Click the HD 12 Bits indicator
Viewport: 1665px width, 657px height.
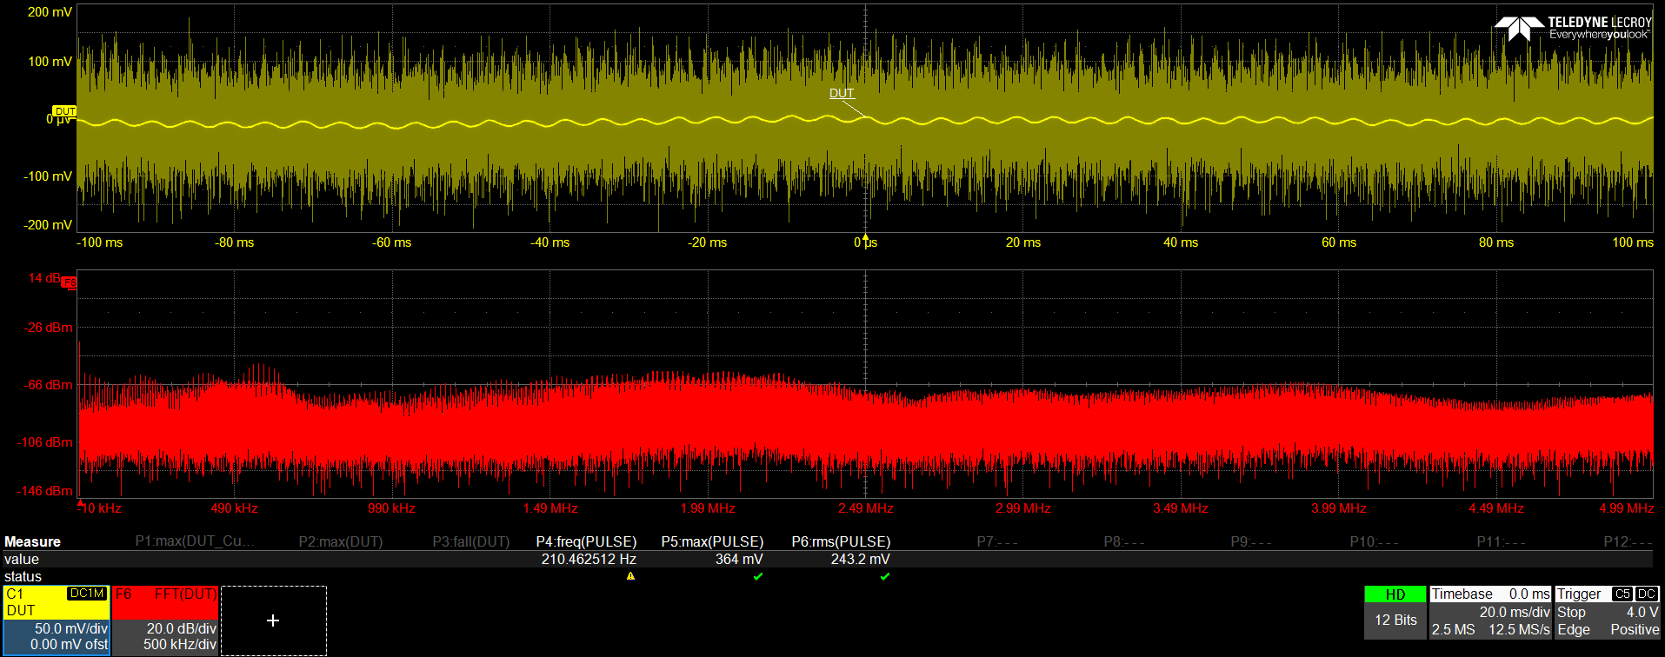coord(1395,613)
